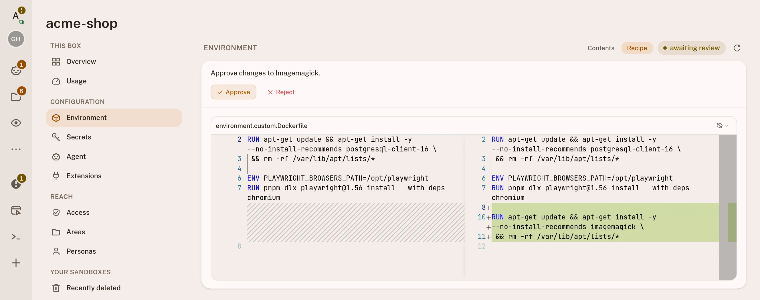The image size is (760, 300).
Task: Select Environment in Configuration
Action: pos(114,118)
